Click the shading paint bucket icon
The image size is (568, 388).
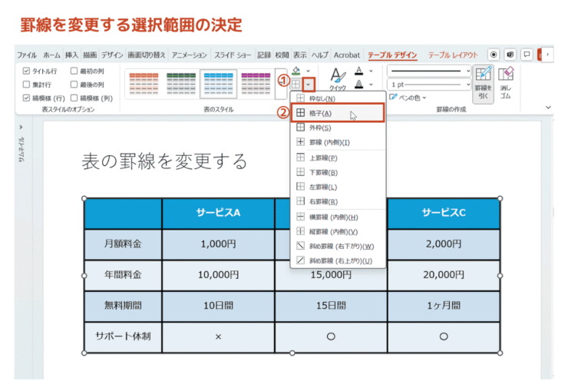coord(296,70)
